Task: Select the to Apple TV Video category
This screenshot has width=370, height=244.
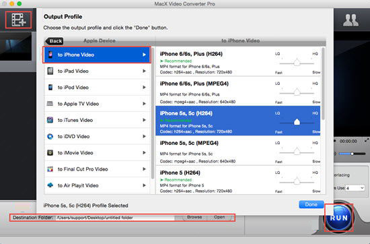Action: 97,104
